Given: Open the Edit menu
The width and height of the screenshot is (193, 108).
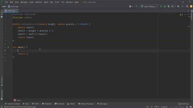Looking at the screenshot, I should [11, 2].
